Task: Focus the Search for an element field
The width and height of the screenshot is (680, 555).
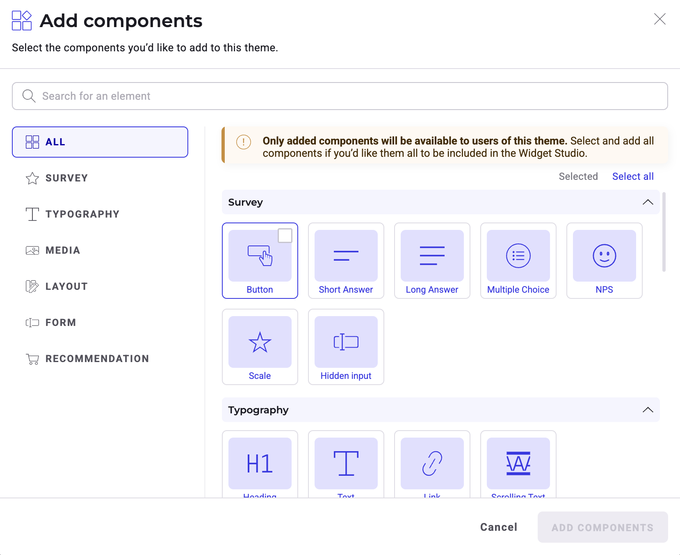Action: (340, 96)
